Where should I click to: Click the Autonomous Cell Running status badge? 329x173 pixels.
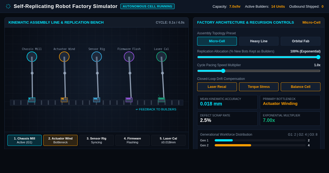tap(148, 6)
